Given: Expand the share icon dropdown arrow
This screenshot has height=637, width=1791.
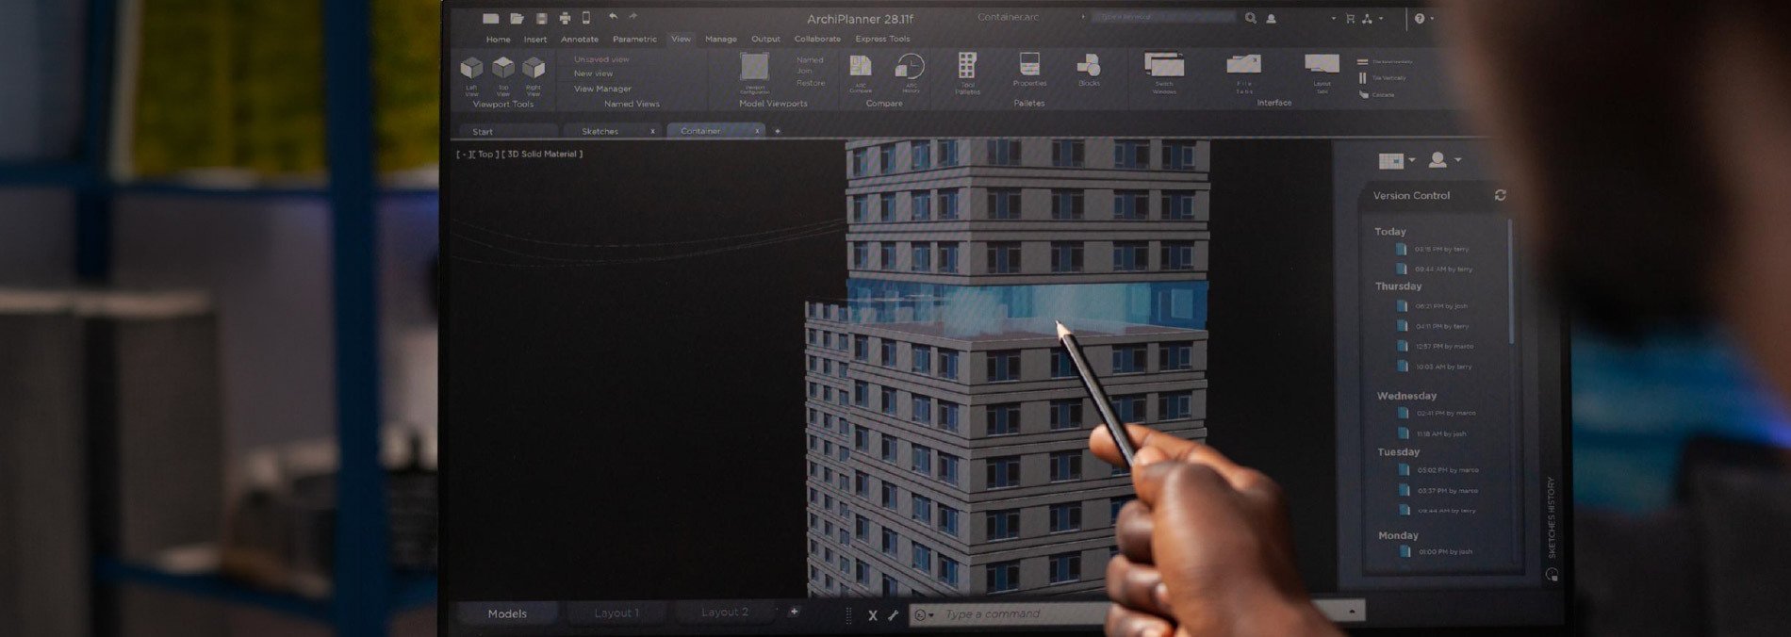Looking at the screenshot, I should (1382, 18).
